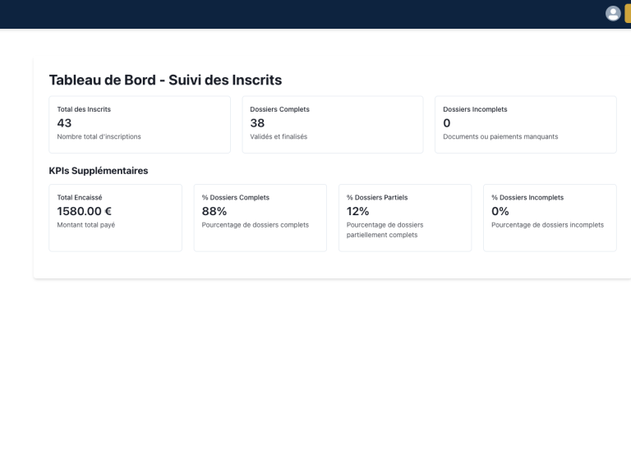Select the % Dossiers Partiels label
Image resolution: width=631 pixels, height=473 pixels.
click(377, 197)
